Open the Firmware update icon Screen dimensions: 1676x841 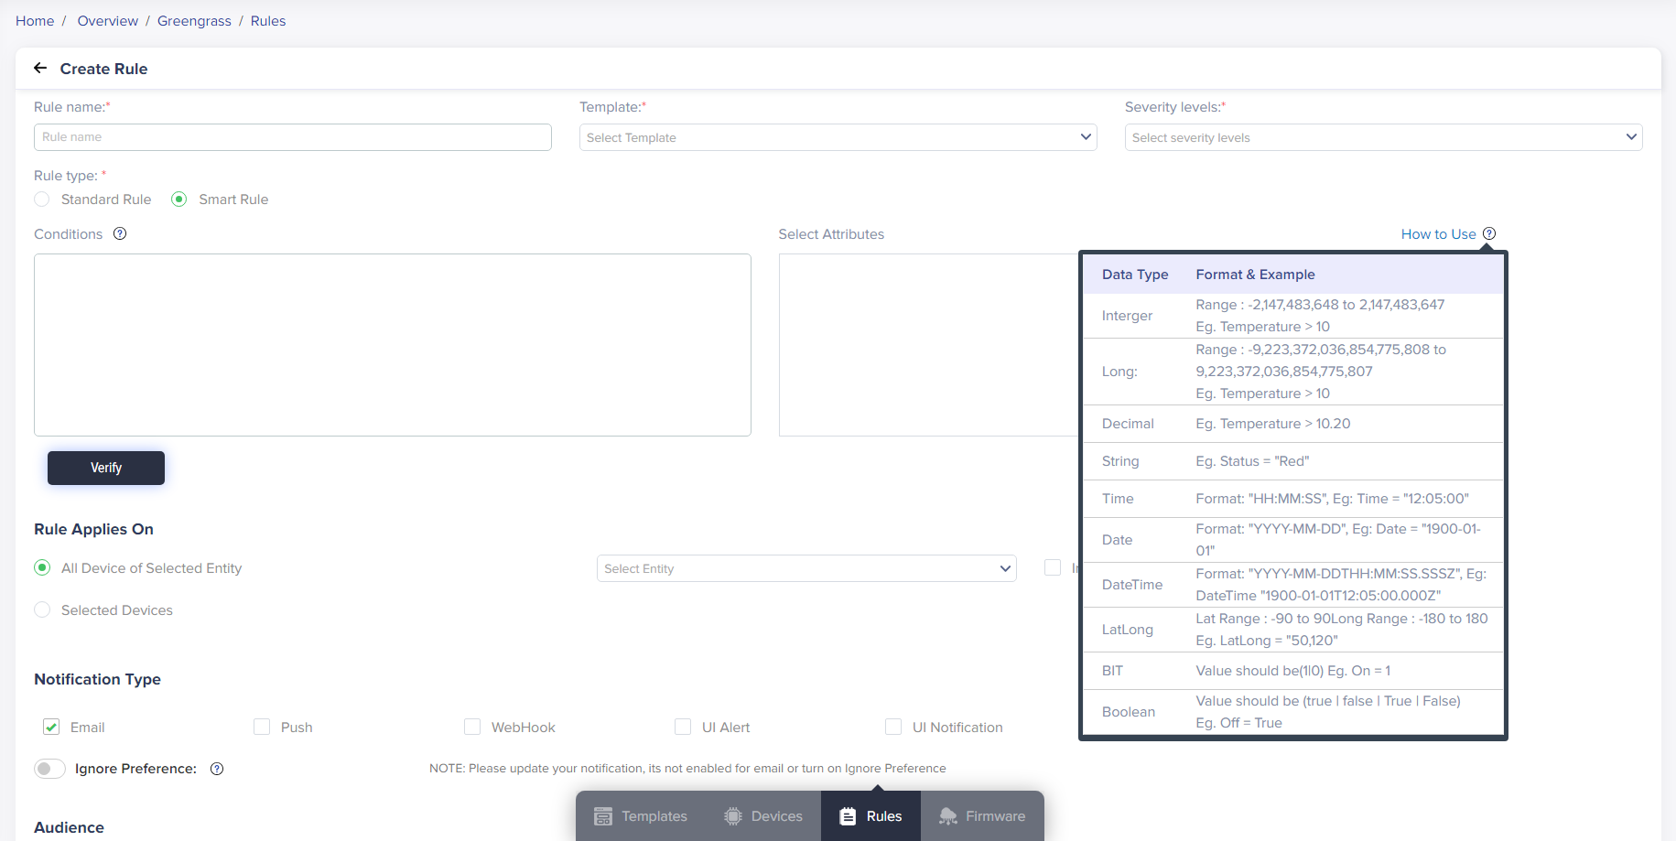point(946,815)
